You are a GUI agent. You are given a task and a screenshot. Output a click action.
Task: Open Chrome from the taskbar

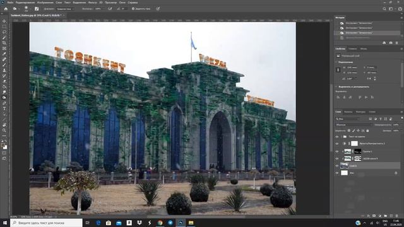(160, 223)
